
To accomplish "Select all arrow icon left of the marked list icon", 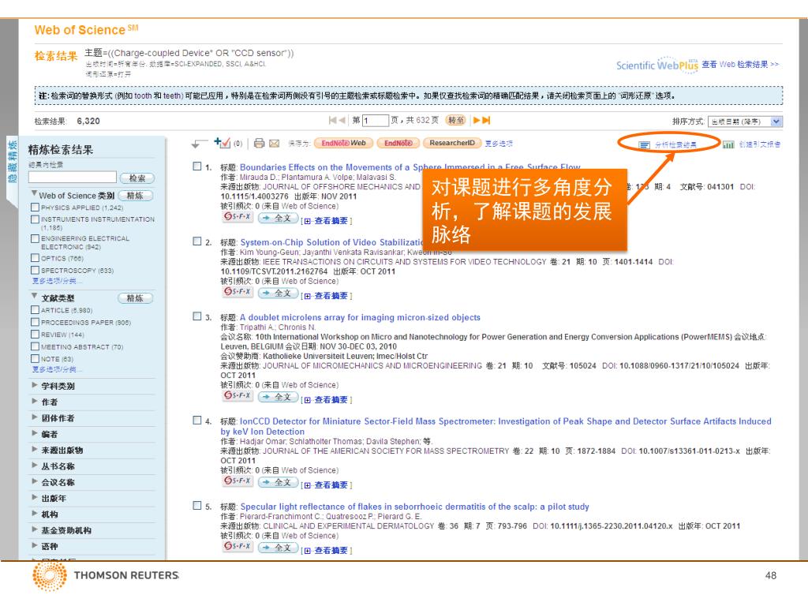I will click(199, 144).
